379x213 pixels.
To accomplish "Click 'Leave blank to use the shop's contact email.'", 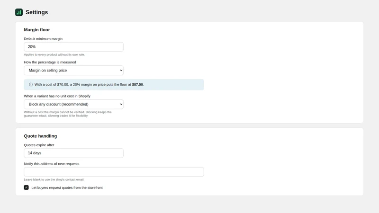I will [54, 179].
